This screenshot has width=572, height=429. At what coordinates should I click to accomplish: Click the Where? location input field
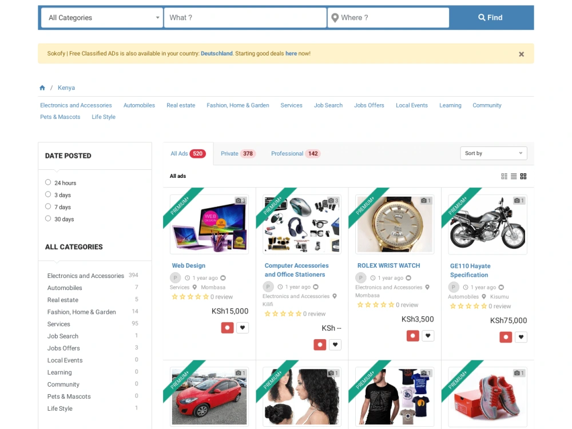pyautogui.click(x=388, y=18)
